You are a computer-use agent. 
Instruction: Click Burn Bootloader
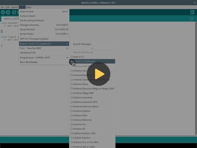44,62
